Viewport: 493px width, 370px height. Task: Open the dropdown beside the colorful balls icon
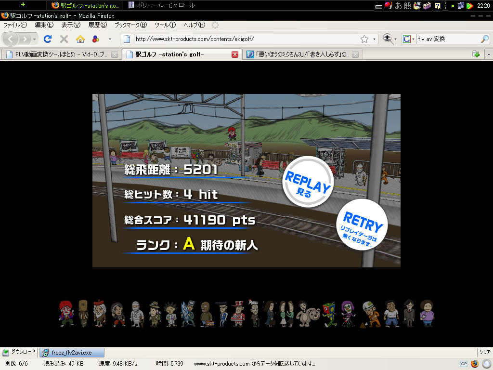click(x=110, y=39)
